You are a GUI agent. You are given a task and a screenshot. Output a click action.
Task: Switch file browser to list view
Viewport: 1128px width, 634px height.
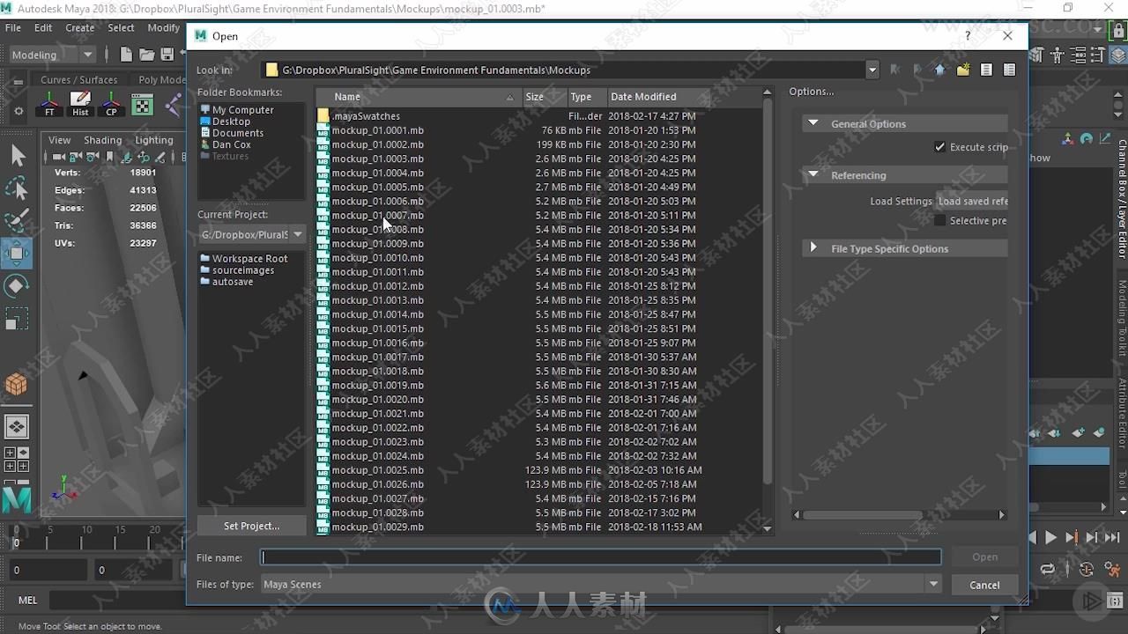pyautogui.click(x=986, y=70)
